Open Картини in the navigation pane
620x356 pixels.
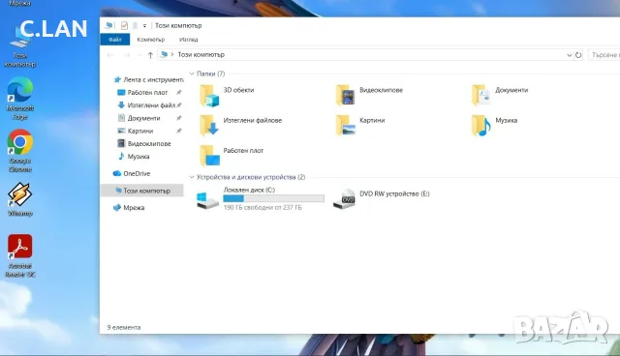pyautogui.click(x=139, y=131)
